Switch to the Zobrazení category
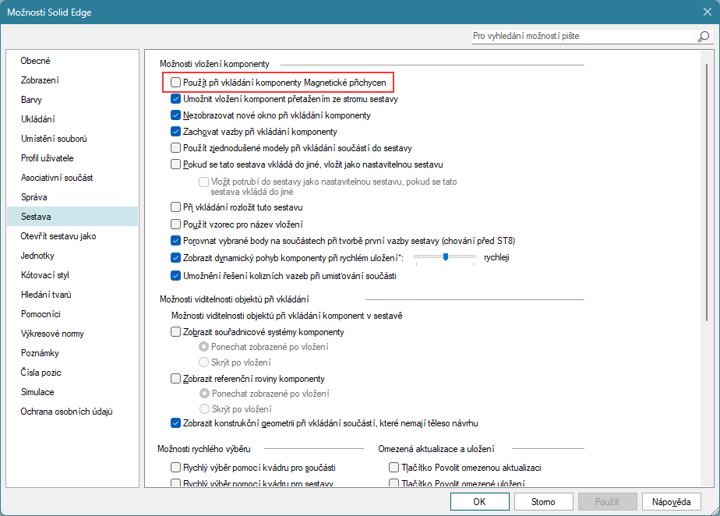Viewport: 720px width, 516px height. [x=40, y=80]
